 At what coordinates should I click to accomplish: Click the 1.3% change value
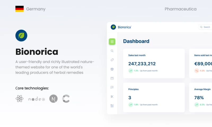click(136, 71)
